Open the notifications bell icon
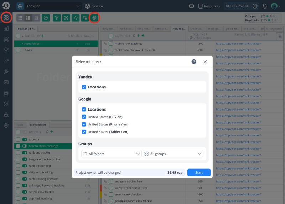This screenshot has width=285, height=204. point(265,6)
